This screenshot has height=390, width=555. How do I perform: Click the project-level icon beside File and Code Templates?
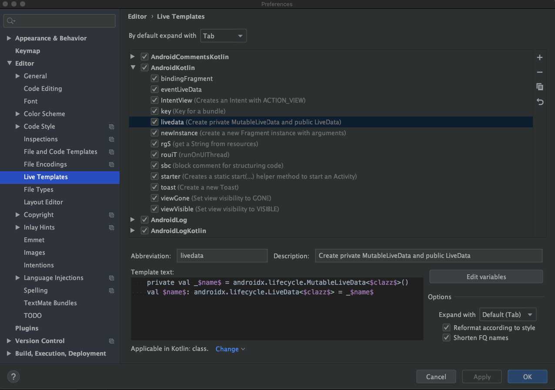[x=112, y=152]
